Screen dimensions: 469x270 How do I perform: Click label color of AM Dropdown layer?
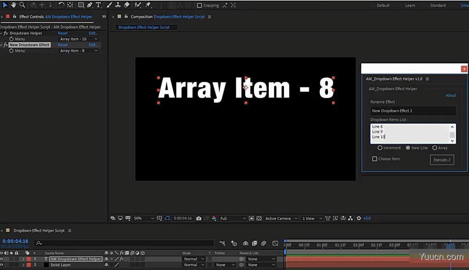tap(29, 259)
